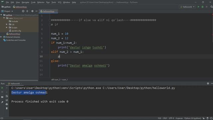Click the Project panel horizontal scrollbar
This screenshot has width=213, height=120.
pos(19,80)
